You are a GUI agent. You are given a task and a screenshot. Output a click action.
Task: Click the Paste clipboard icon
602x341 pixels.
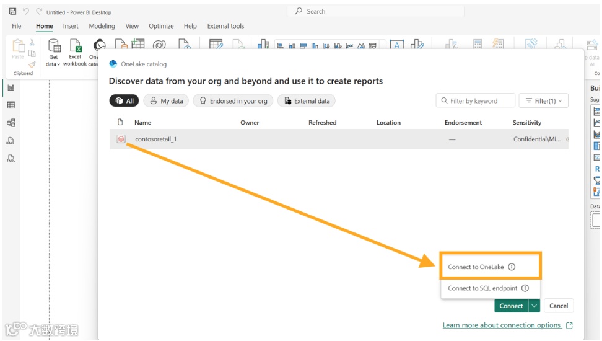point(18,46)
